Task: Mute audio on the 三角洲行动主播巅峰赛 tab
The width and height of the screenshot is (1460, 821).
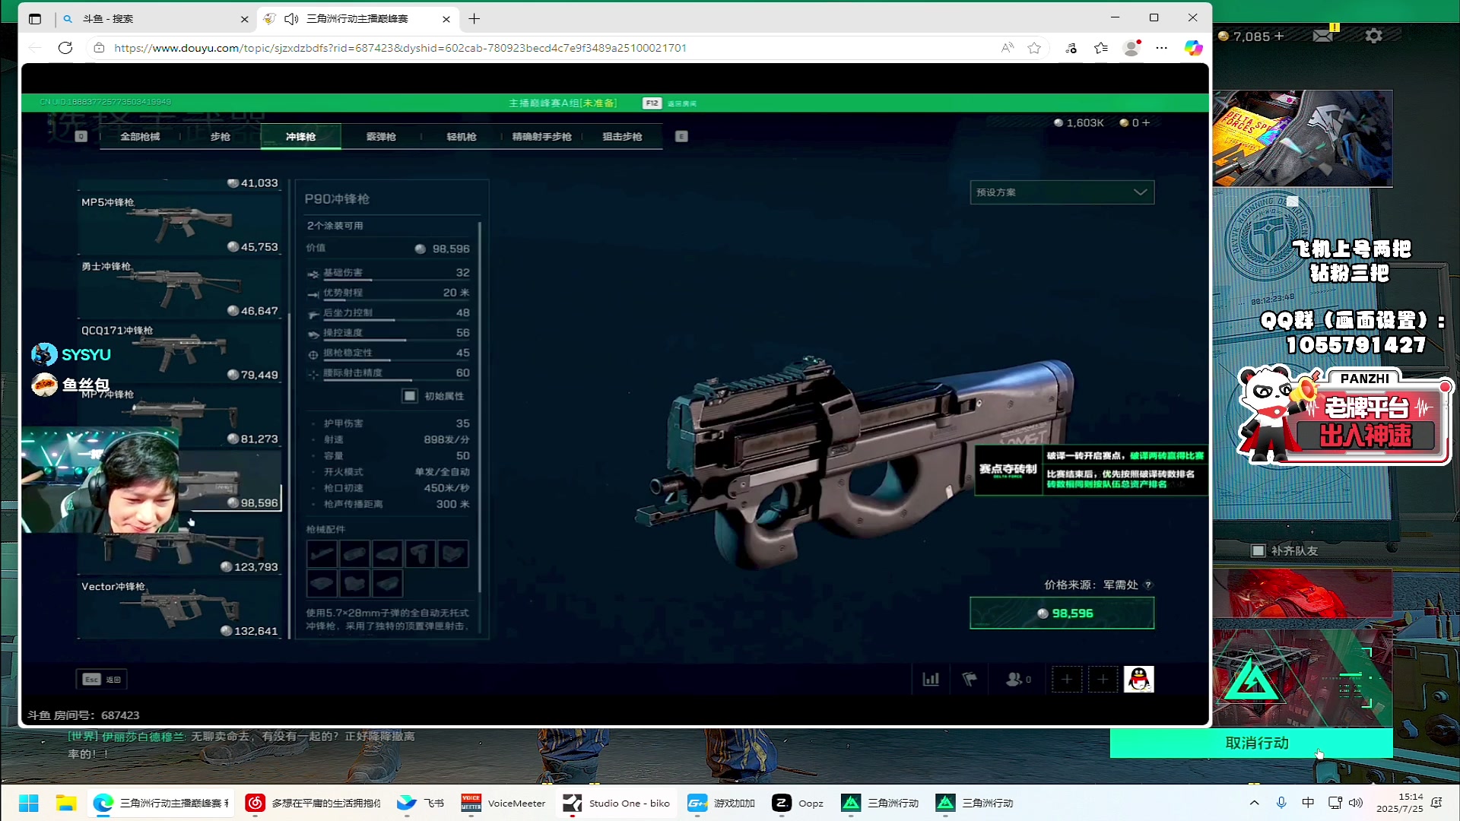Action: pos(290,19)
